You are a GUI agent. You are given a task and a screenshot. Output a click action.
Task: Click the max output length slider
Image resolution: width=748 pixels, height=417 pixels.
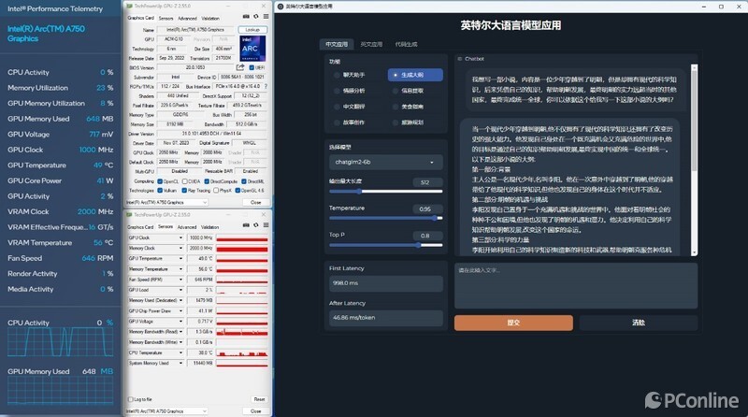385,192
